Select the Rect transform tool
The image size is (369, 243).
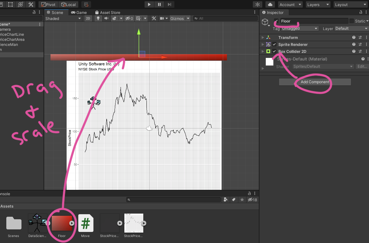[x=10, y=4]
